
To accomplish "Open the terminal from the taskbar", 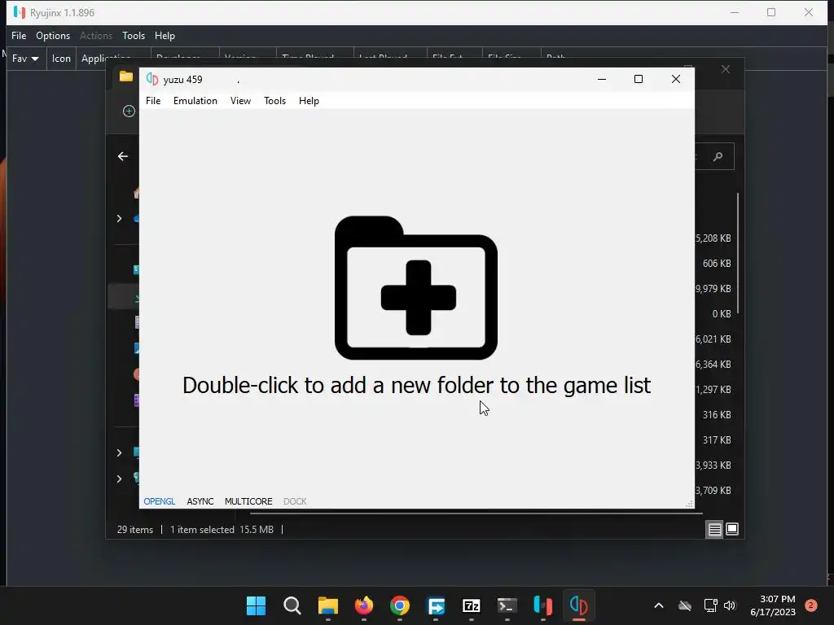I will click(507, 605).
